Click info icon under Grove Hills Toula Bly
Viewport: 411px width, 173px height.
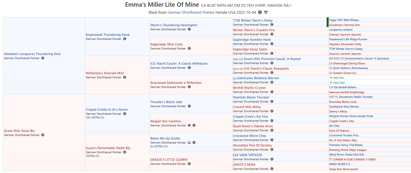coord(43,135)
